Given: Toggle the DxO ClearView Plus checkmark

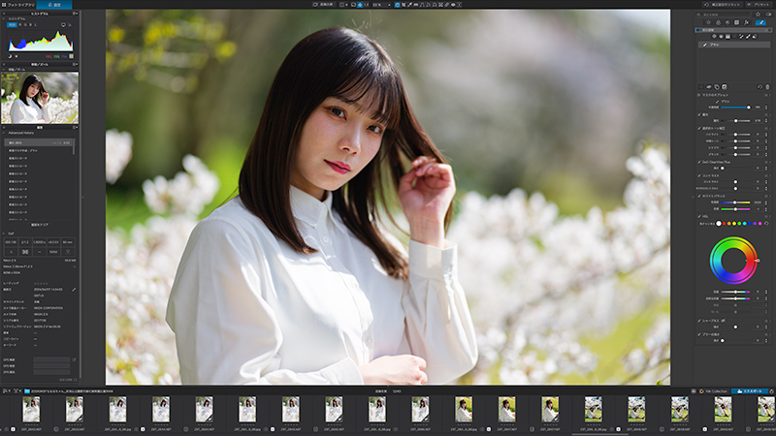Looking at the screenshot, I should tap(699, 162).
